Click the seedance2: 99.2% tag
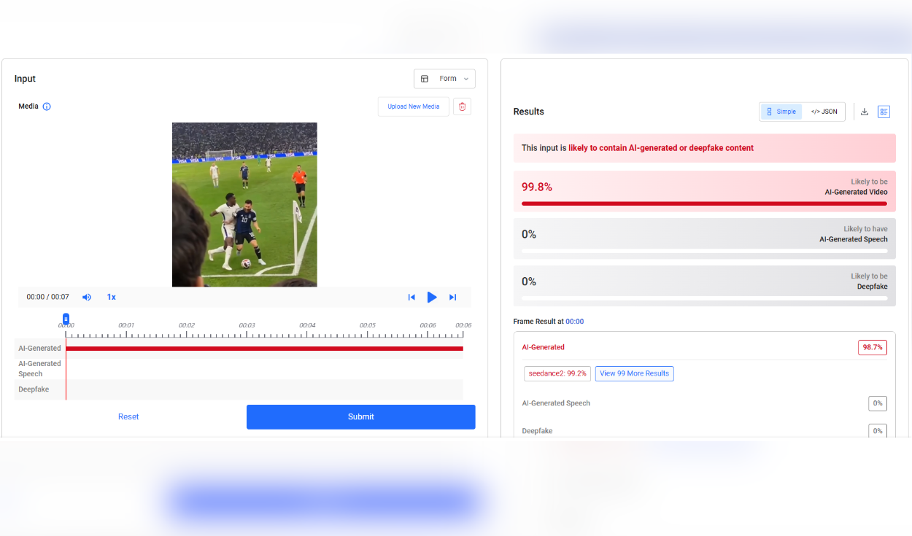The height and width of the screenshot is (536, 912). [x=557, y=373]
